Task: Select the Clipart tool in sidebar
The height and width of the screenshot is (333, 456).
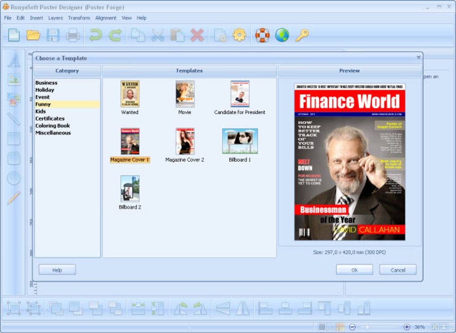Action: coord(14,99)
